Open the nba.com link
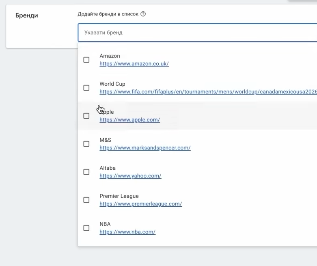This screenshot has width=317, height=266. click(x=127, y=232)
